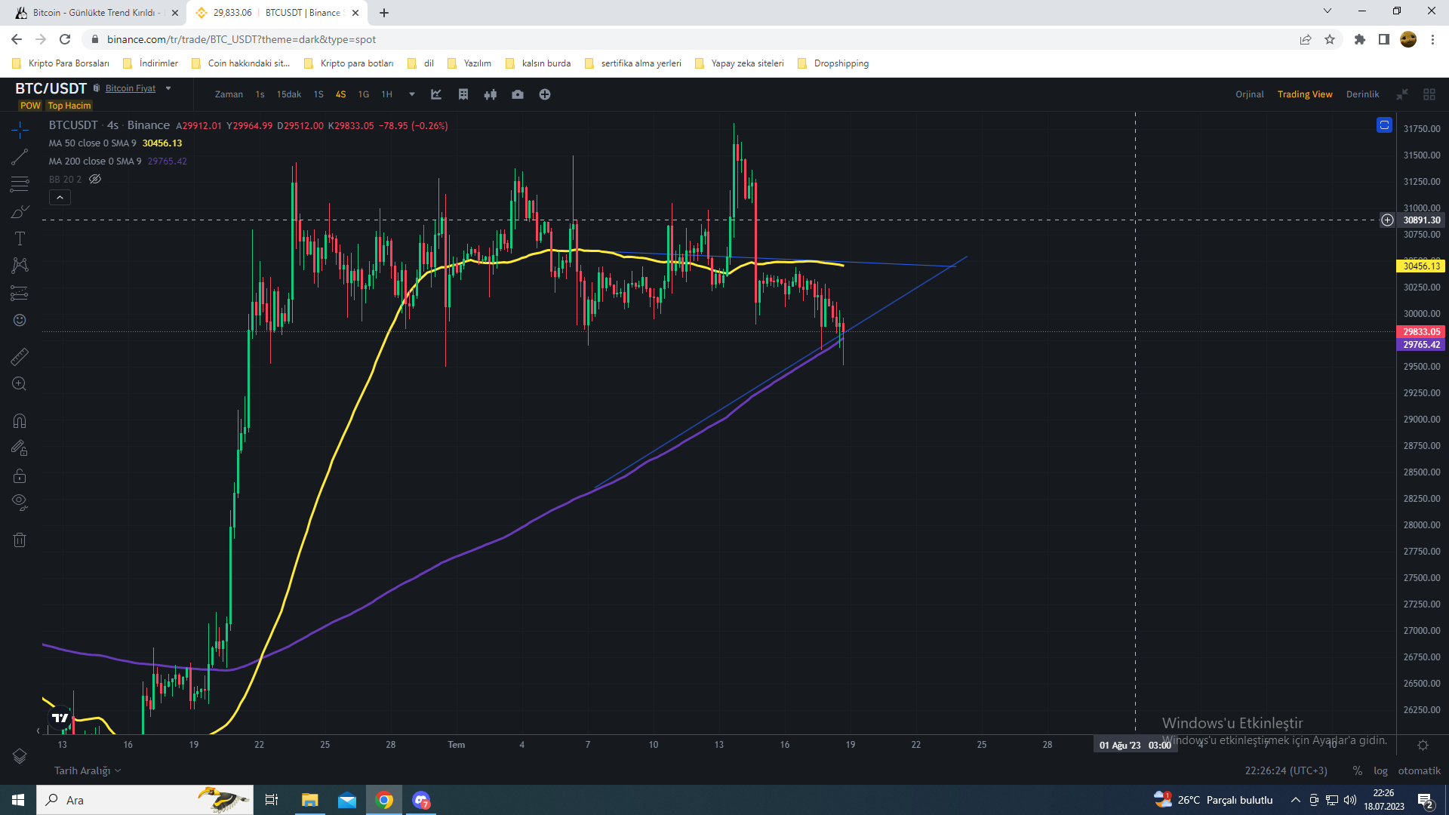The width and height of the screenshot is (1449, 815).
Task: Open the Bitcoin Fiyat dropdown arrow
Action: coord(168,88)
